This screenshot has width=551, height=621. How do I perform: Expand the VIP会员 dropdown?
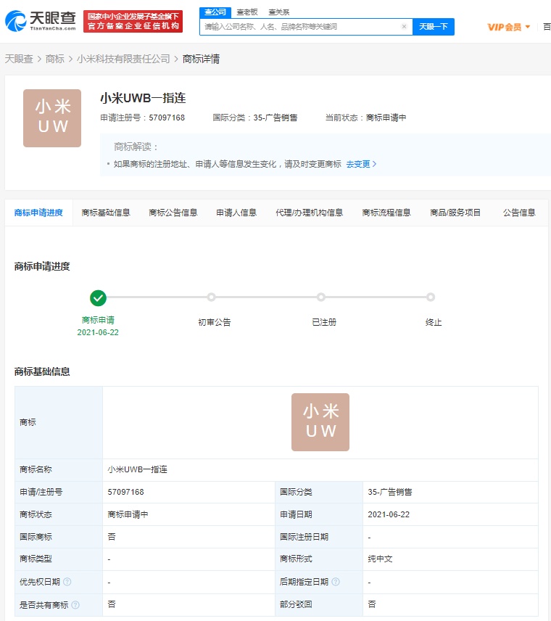(x=509, y=27)
